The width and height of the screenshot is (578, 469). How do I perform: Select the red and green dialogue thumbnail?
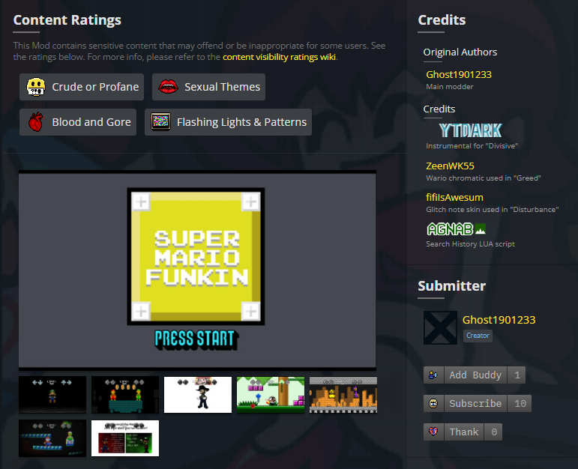[125, 438]
